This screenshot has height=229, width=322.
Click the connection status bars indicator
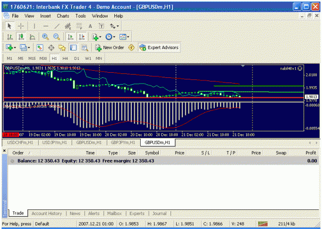[x=263, y=224]
